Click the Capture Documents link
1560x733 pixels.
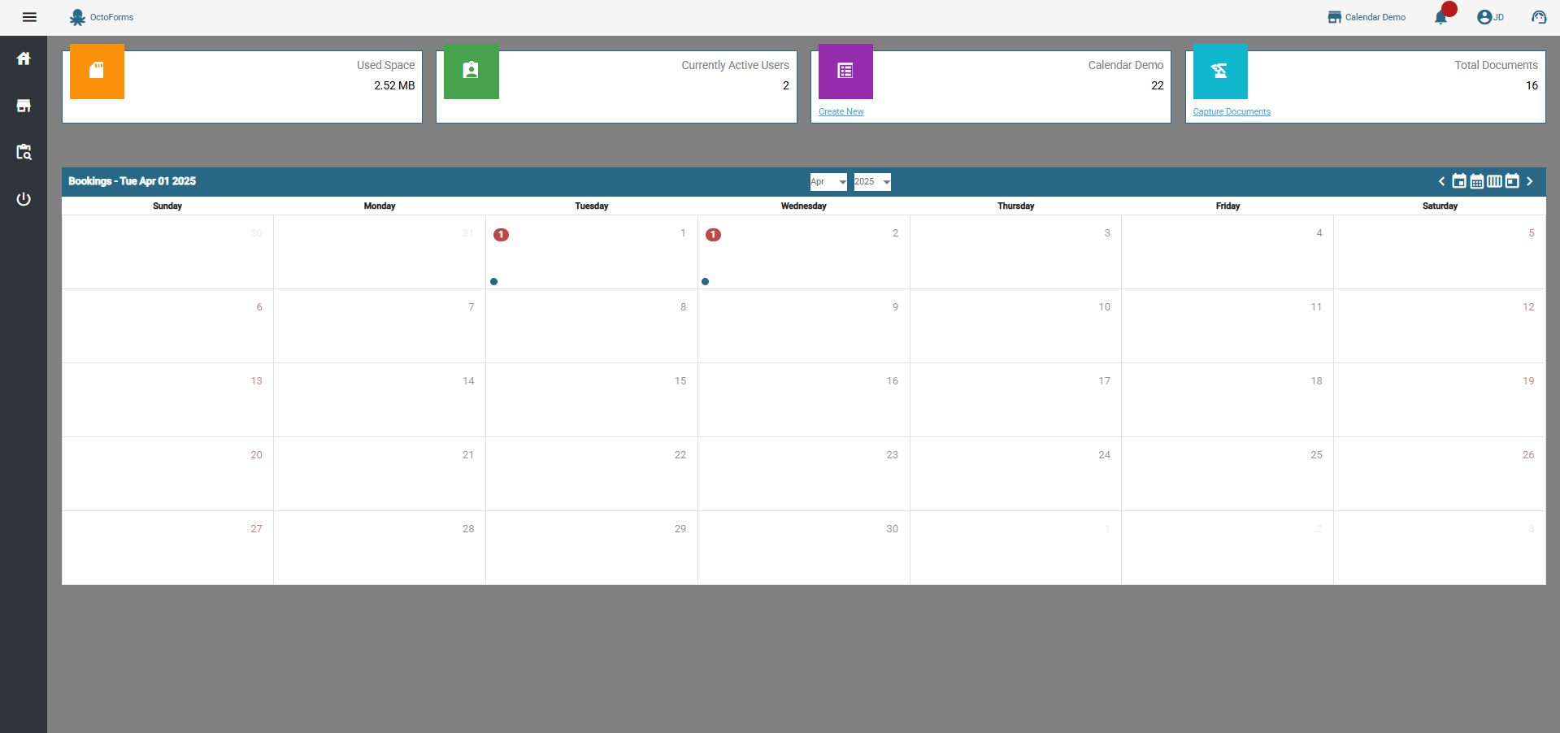pos(1232,112)
